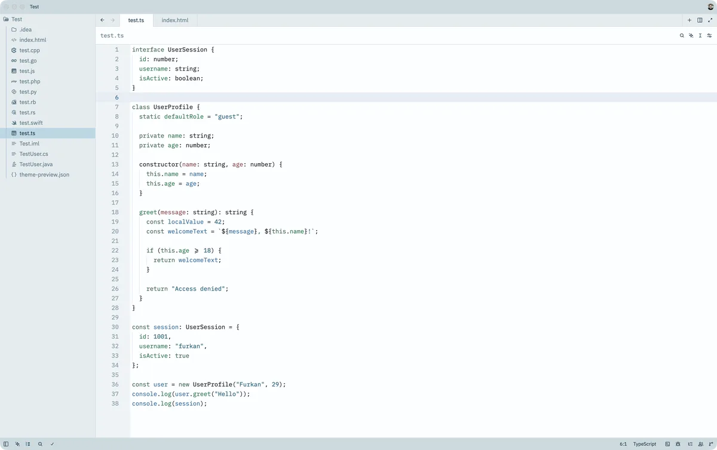The image size is (717, 450).
Task: Click the plus icon to add new tab
Action: pos(690,20)
